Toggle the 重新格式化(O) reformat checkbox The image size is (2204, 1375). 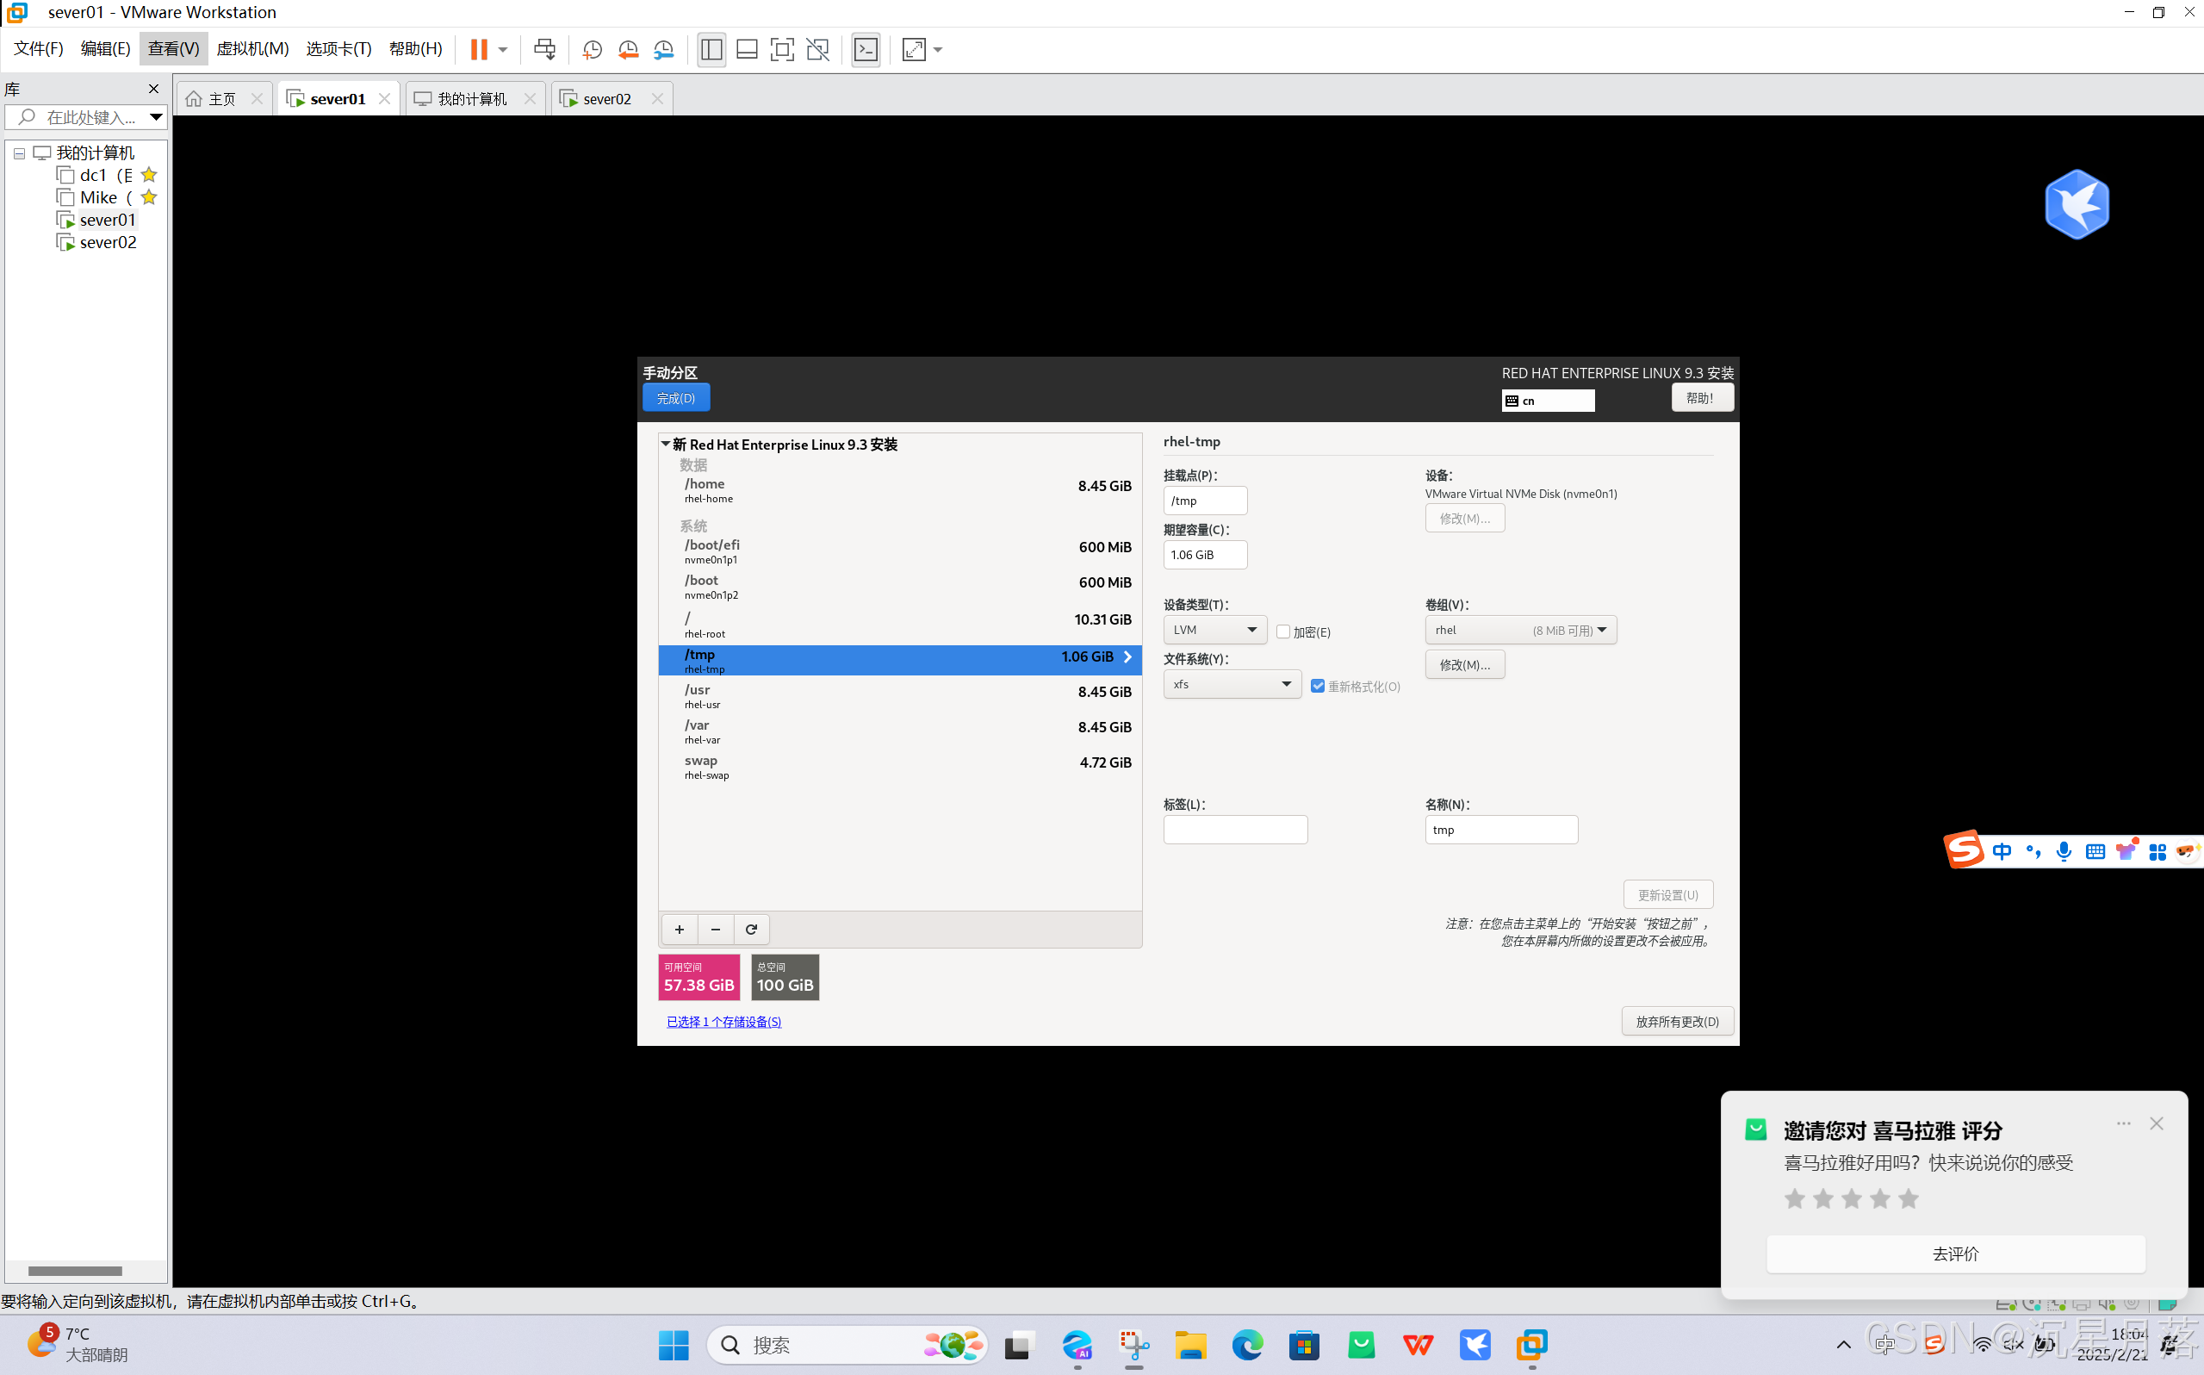pos(1318,686)
